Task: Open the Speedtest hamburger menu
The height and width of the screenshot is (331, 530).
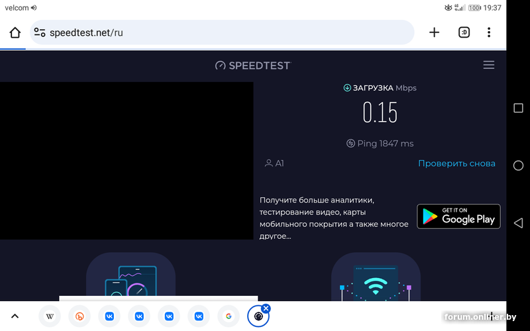Action: [x=489, y=65]
